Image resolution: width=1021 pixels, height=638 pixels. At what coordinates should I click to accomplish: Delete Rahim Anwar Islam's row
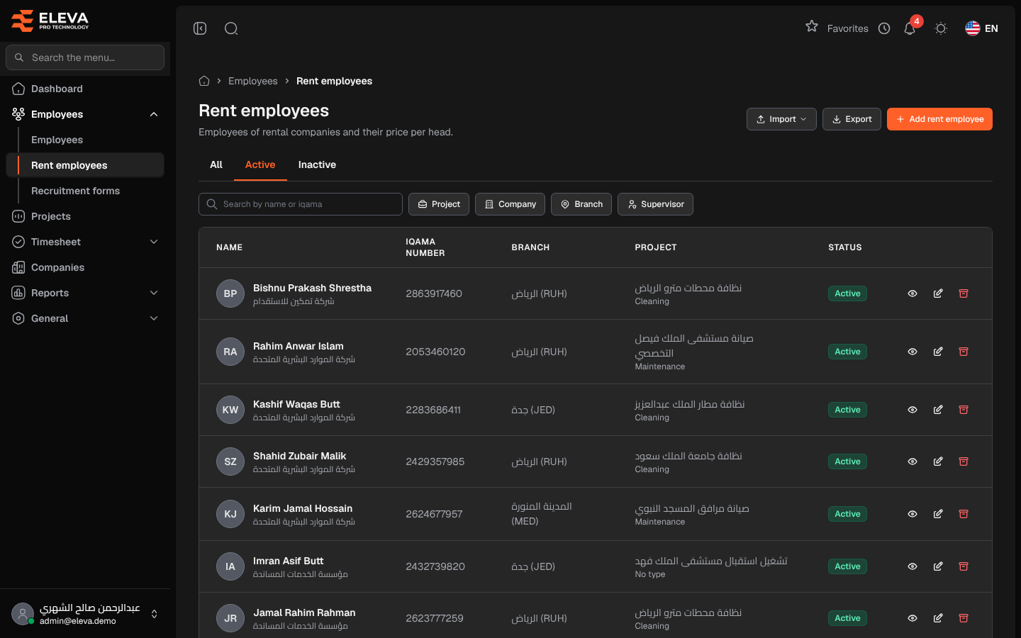pos(964,352)
